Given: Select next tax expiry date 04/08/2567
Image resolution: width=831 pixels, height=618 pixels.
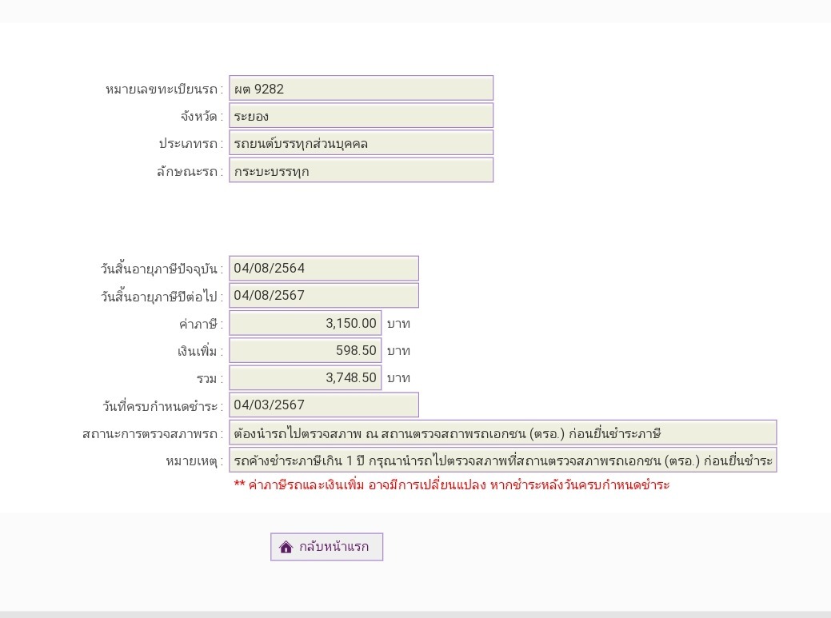Looking at the screenshot, I should coord(324,296).
